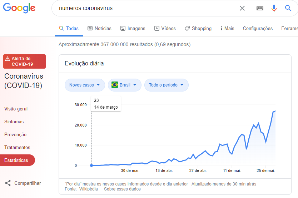The image size is (298, 198).
Task: Click the Sobre esses dados link
Action: [x=122, y=189]
